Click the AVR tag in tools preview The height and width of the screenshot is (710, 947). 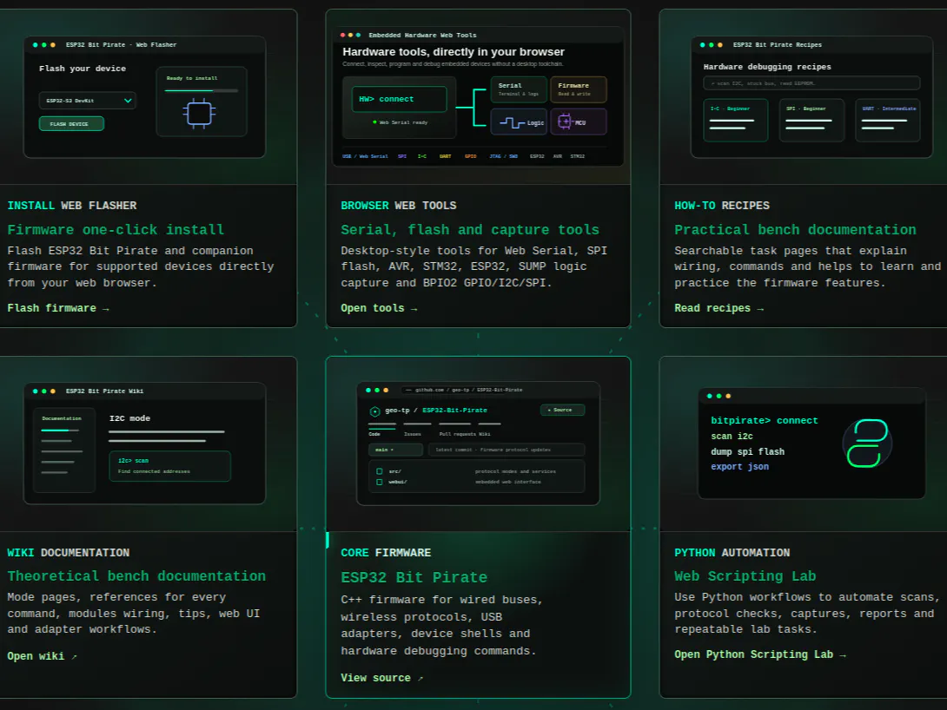pyautogui.click(x=558, y=156)
